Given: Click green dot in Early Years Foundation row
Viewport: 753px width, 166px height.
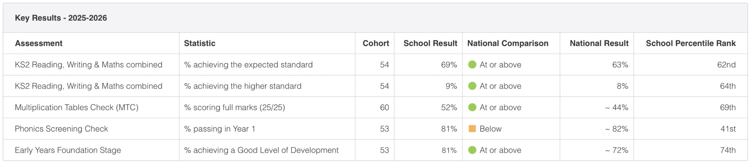Looking at the screenshot, I should 472,150.
